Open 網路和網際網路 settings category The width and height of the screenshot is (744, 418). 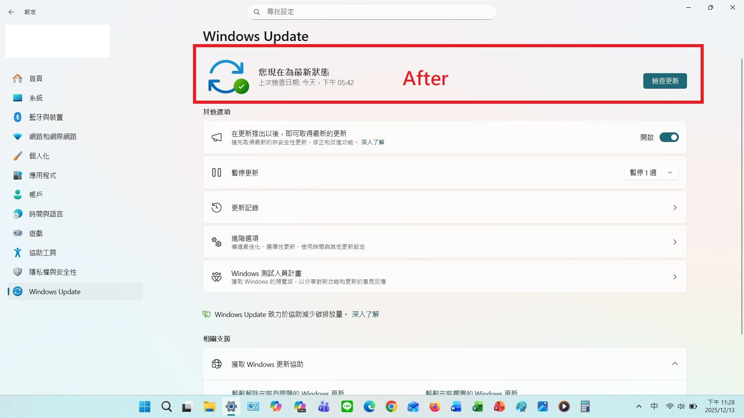pos(75,137)
